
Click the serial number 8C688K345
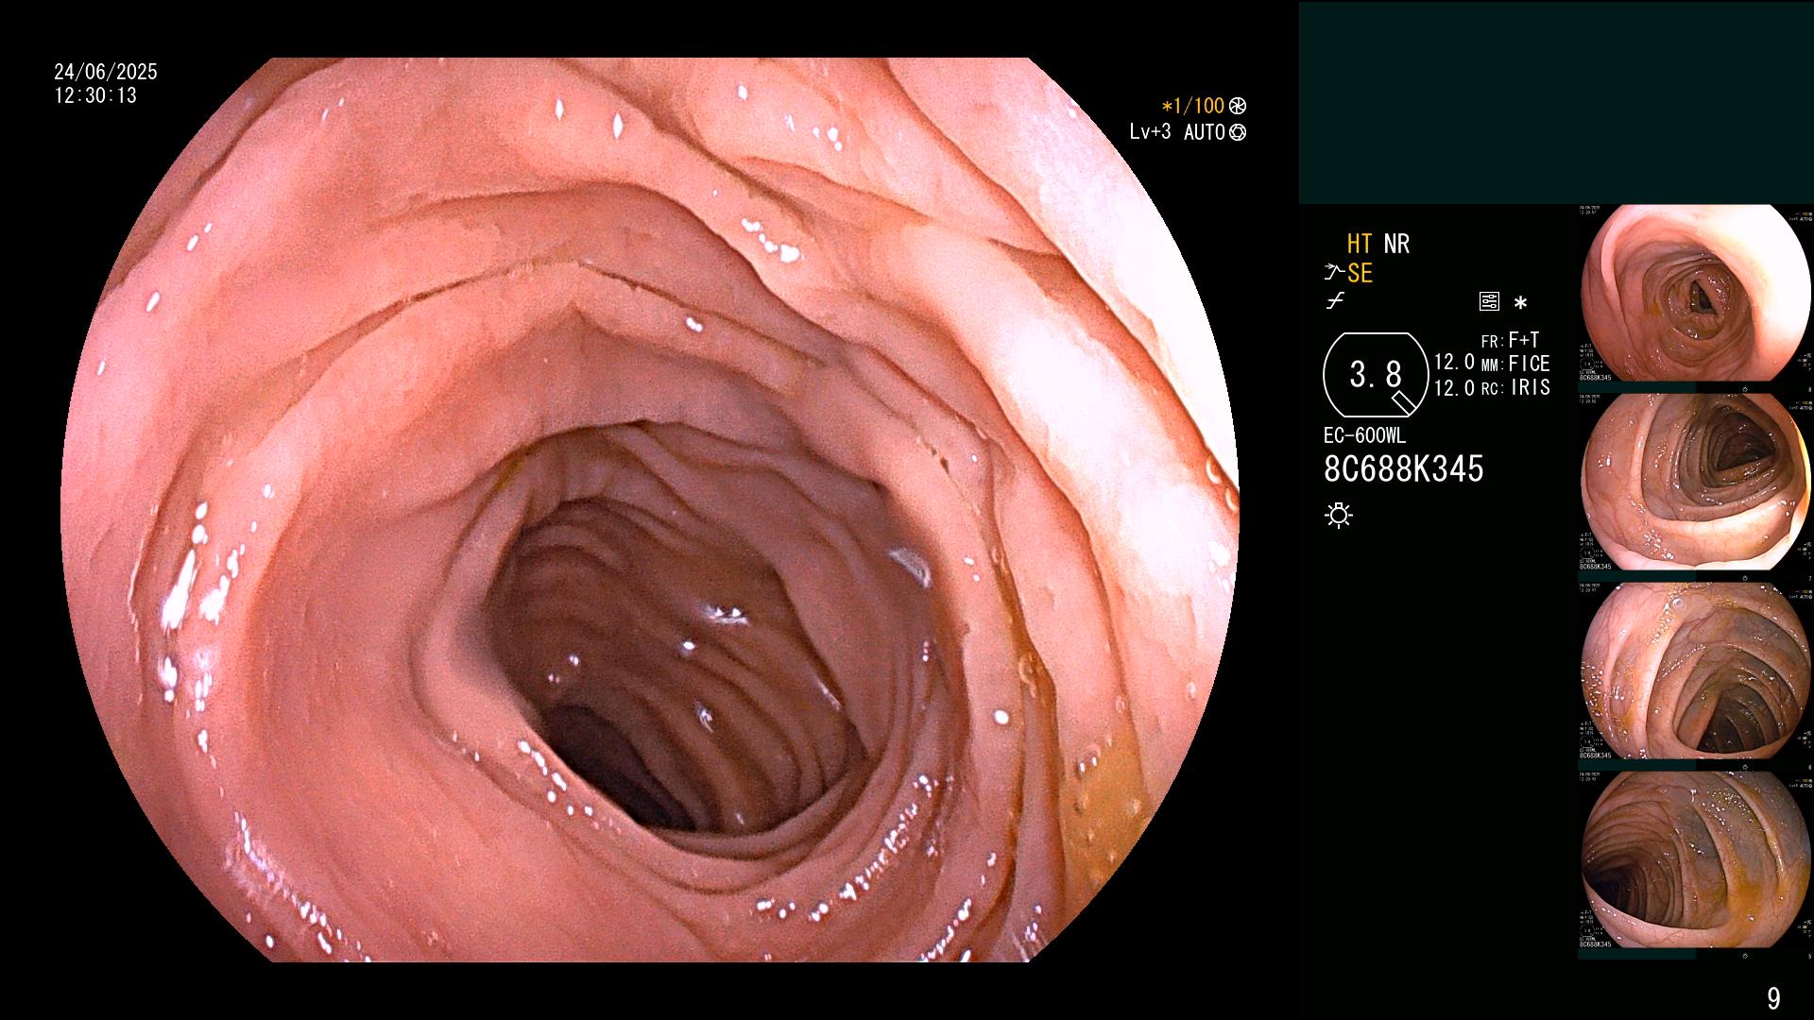click(x=1404, y=469)
